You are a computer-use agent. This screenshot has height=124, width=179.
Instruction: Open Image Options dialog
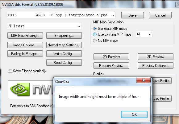click(x=25, y=45)
